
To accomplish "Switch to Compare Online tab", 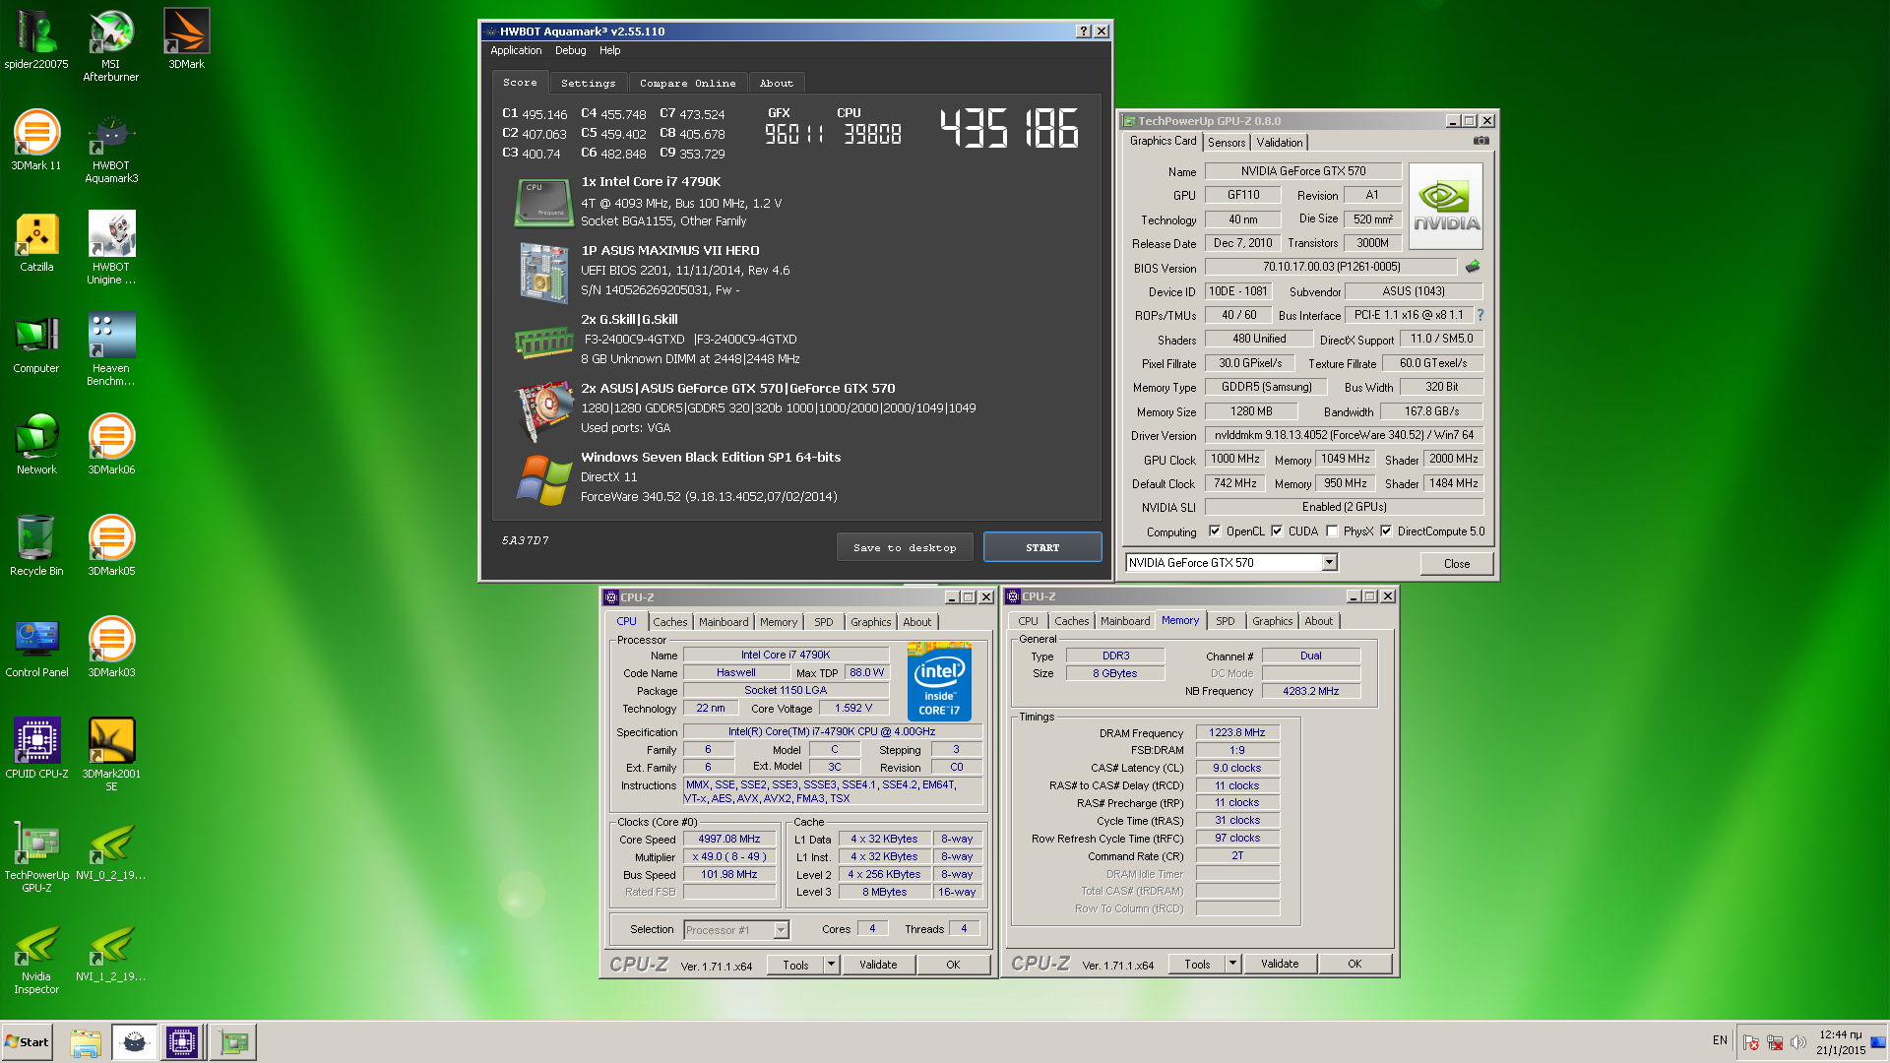I will pyautogui.click(x=687, y=83).
